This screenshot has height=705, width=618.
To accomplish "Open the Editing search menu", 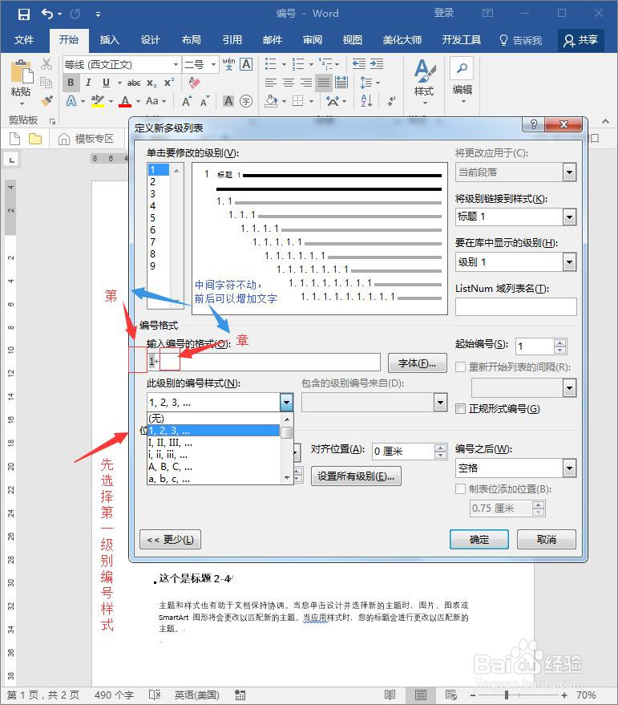I will [462, 80].
